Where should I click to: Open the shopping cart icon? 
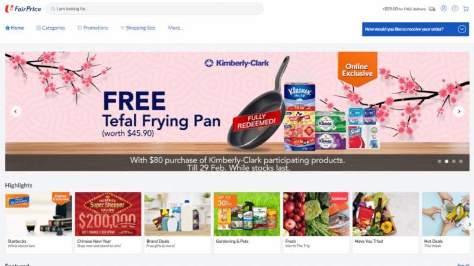click(466, 8)
